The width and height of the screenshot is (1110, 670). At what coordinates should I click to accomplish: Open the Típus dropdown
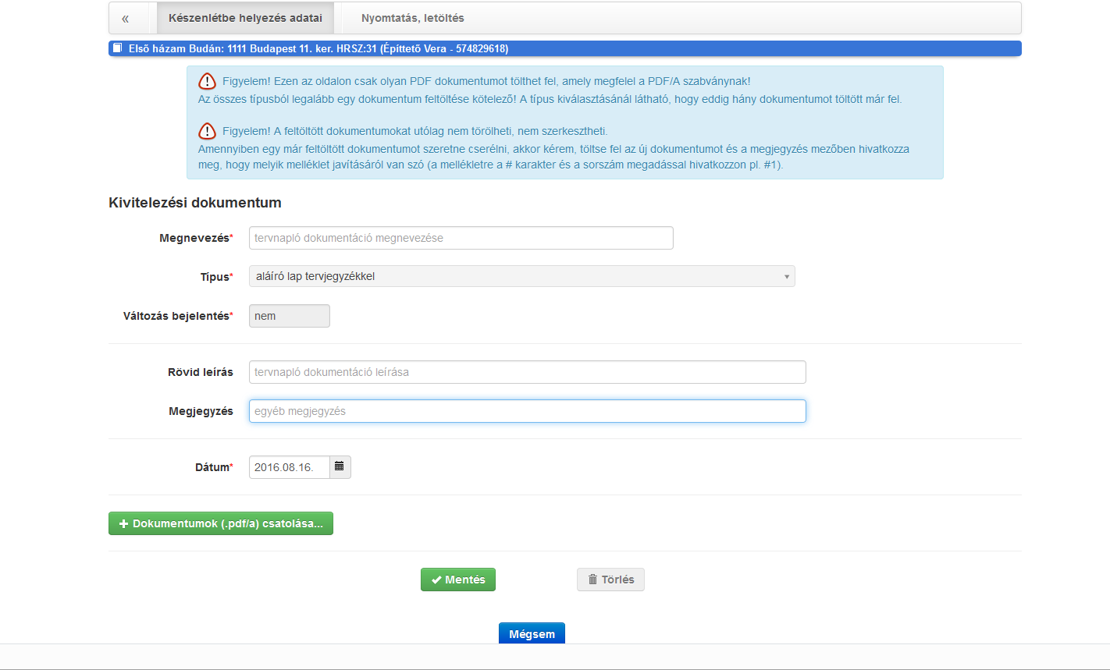pos(521,276)
